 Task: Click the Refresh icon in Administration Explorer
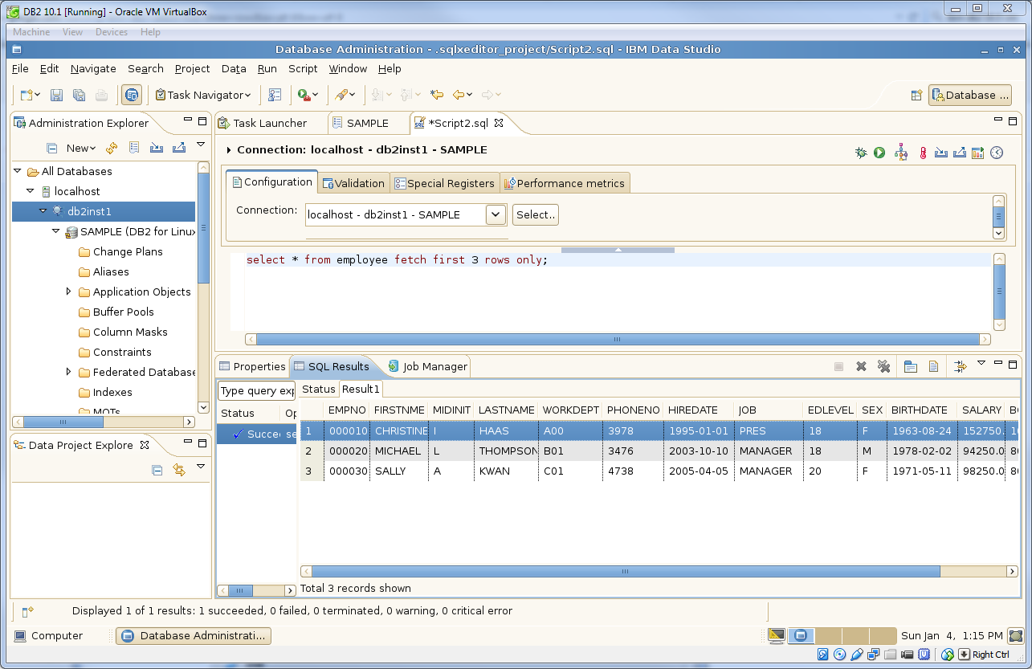pyautogui.click(x=112, y=148)
